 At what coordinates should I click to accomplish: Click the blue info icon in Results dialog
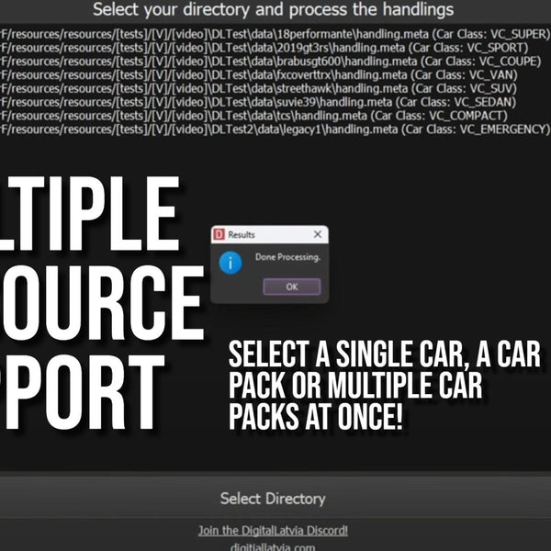[231, 263]
